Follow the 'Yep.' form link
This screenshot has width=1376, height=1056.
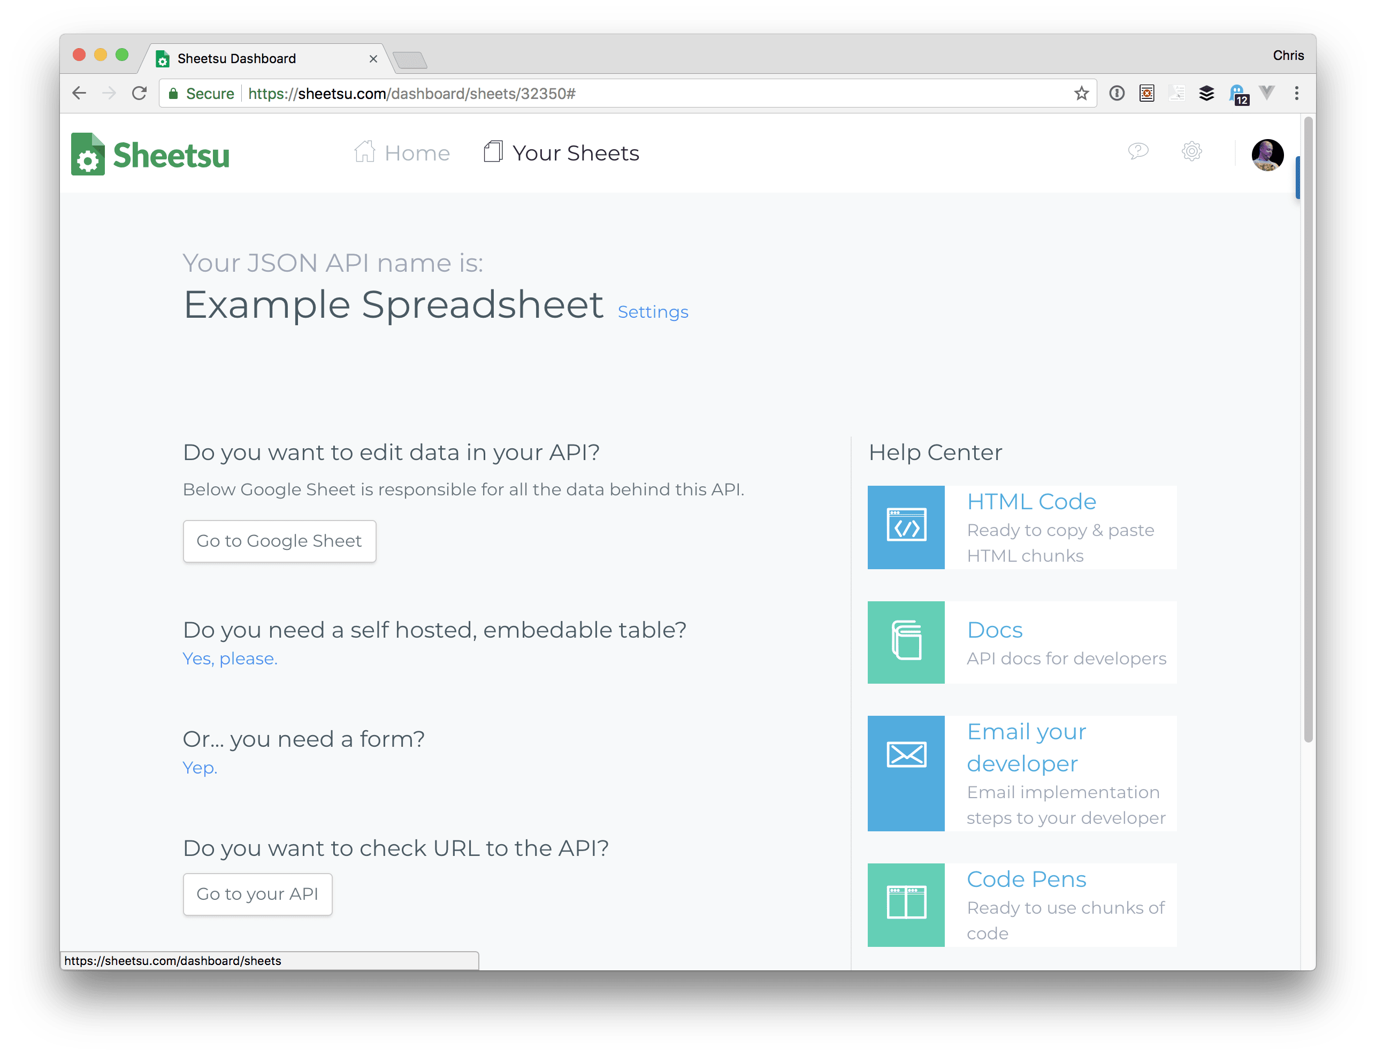199,768
